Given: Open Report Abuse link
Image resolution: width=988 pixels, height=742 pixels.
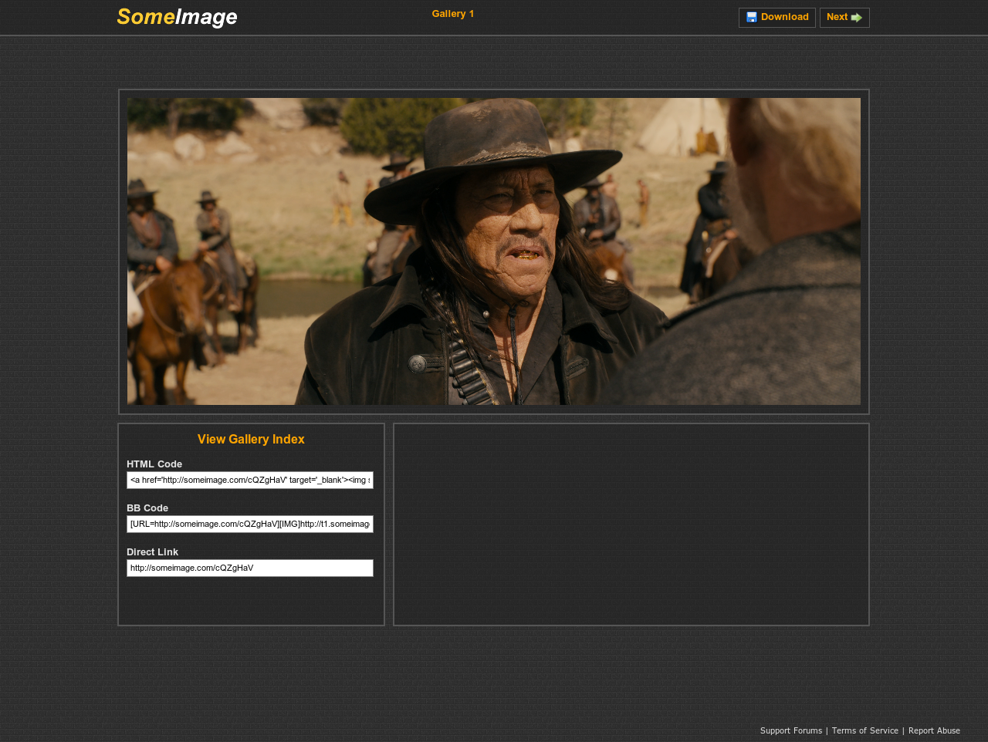Looking at the screenshot, I should [x=934, y=731].
